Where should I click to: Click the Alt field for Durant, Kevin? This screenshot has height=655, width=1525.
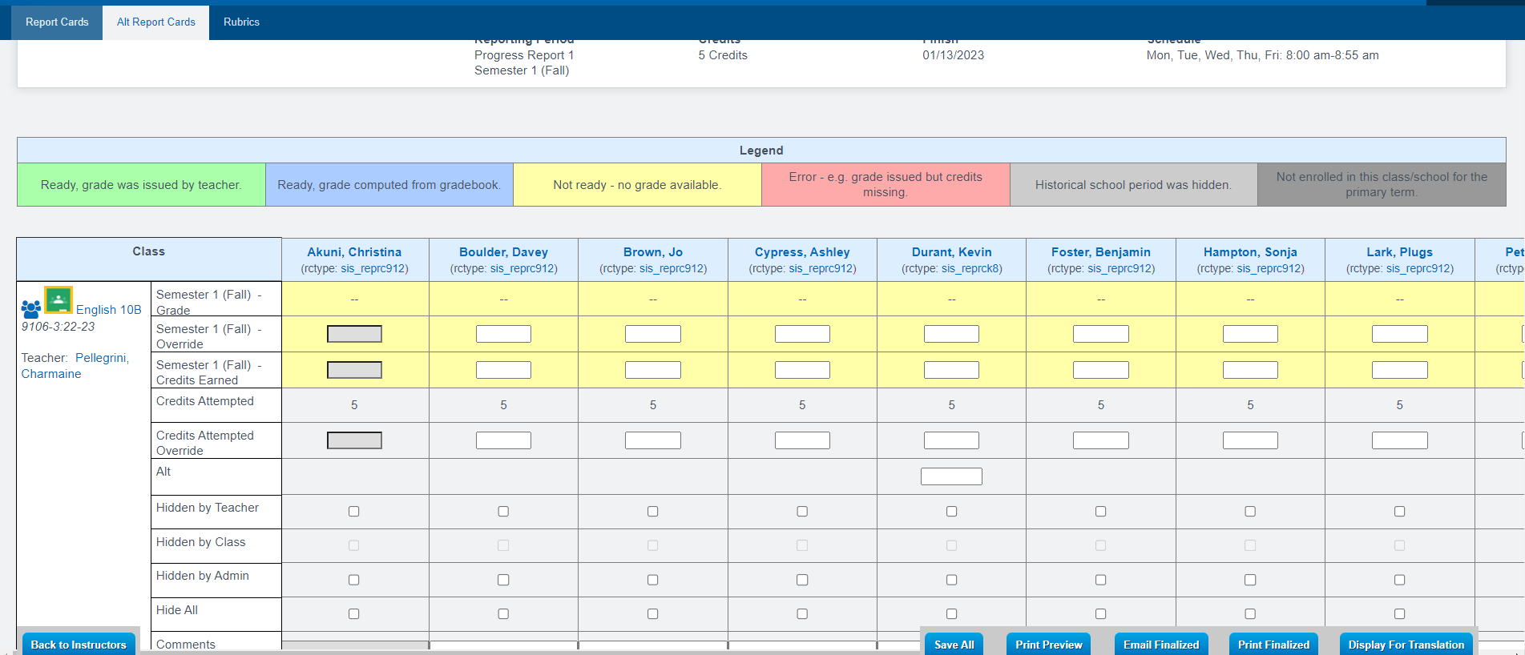pyautogui.click(x=951, y=476)
